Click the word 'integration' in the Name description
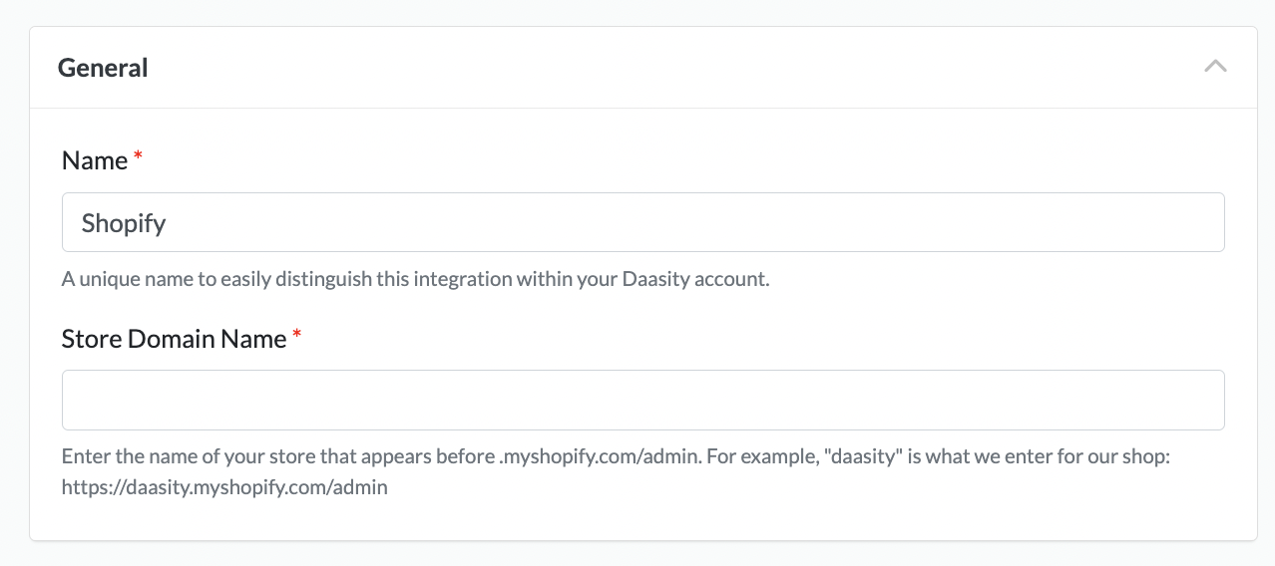1275x566 pixels. [462, 279]
